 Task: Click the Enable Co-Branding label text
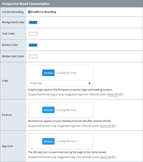43,12
